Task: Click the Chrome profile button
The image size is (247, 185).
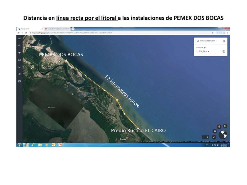Action: point(221,33)
